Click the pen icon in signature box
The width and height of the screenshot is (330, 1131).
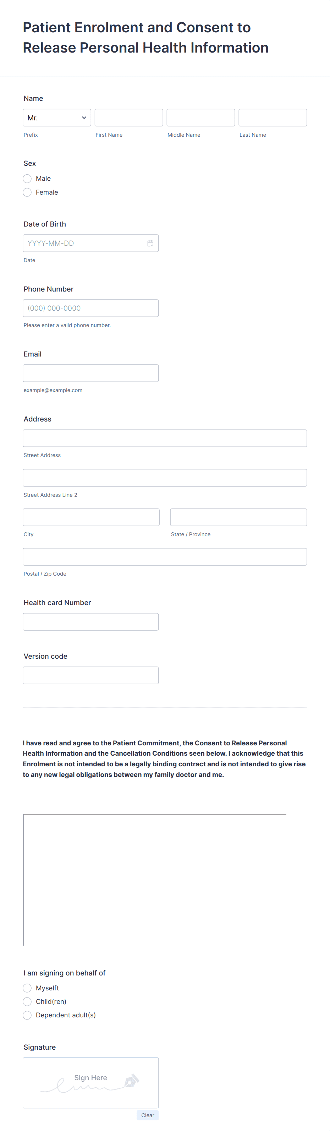(132, 1081)
